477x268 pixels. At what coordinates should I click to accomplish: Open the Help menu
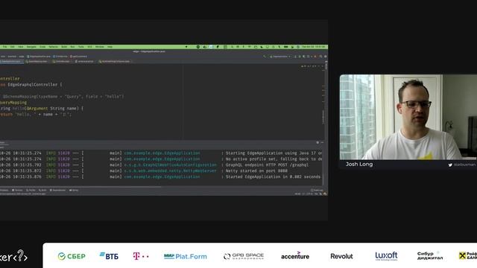[110, 47]
